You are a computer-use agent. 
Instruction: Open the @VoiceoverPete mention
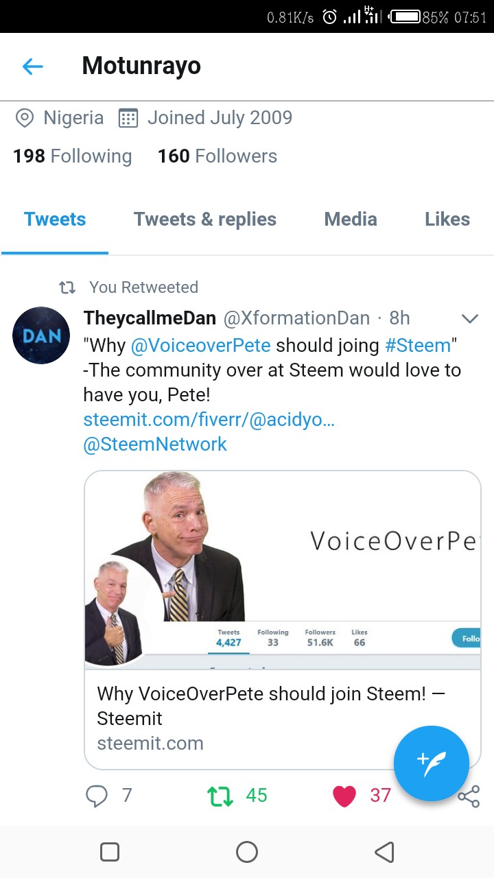coord(200,345)
